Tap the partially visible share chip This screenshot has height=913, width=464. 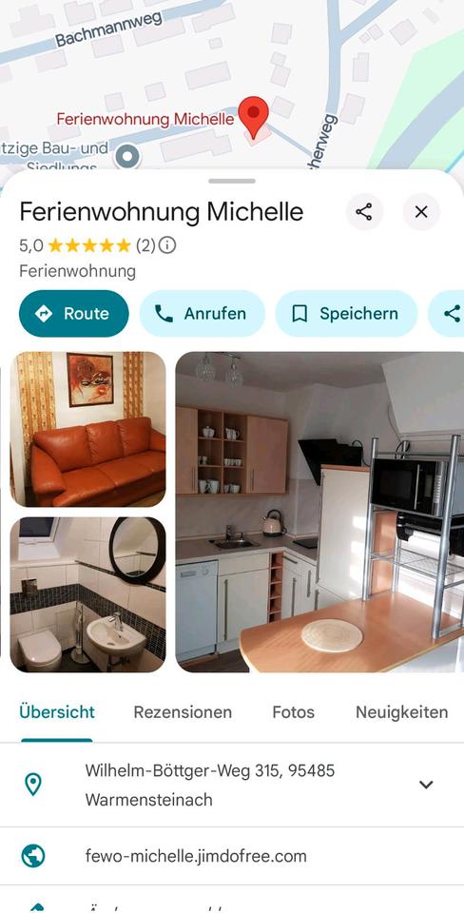point(447,313)
